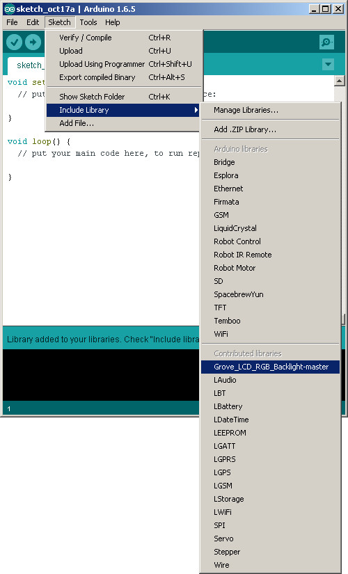Include the TFT library
This screenshot has width=348, height=574.
(x=270, y=307)
